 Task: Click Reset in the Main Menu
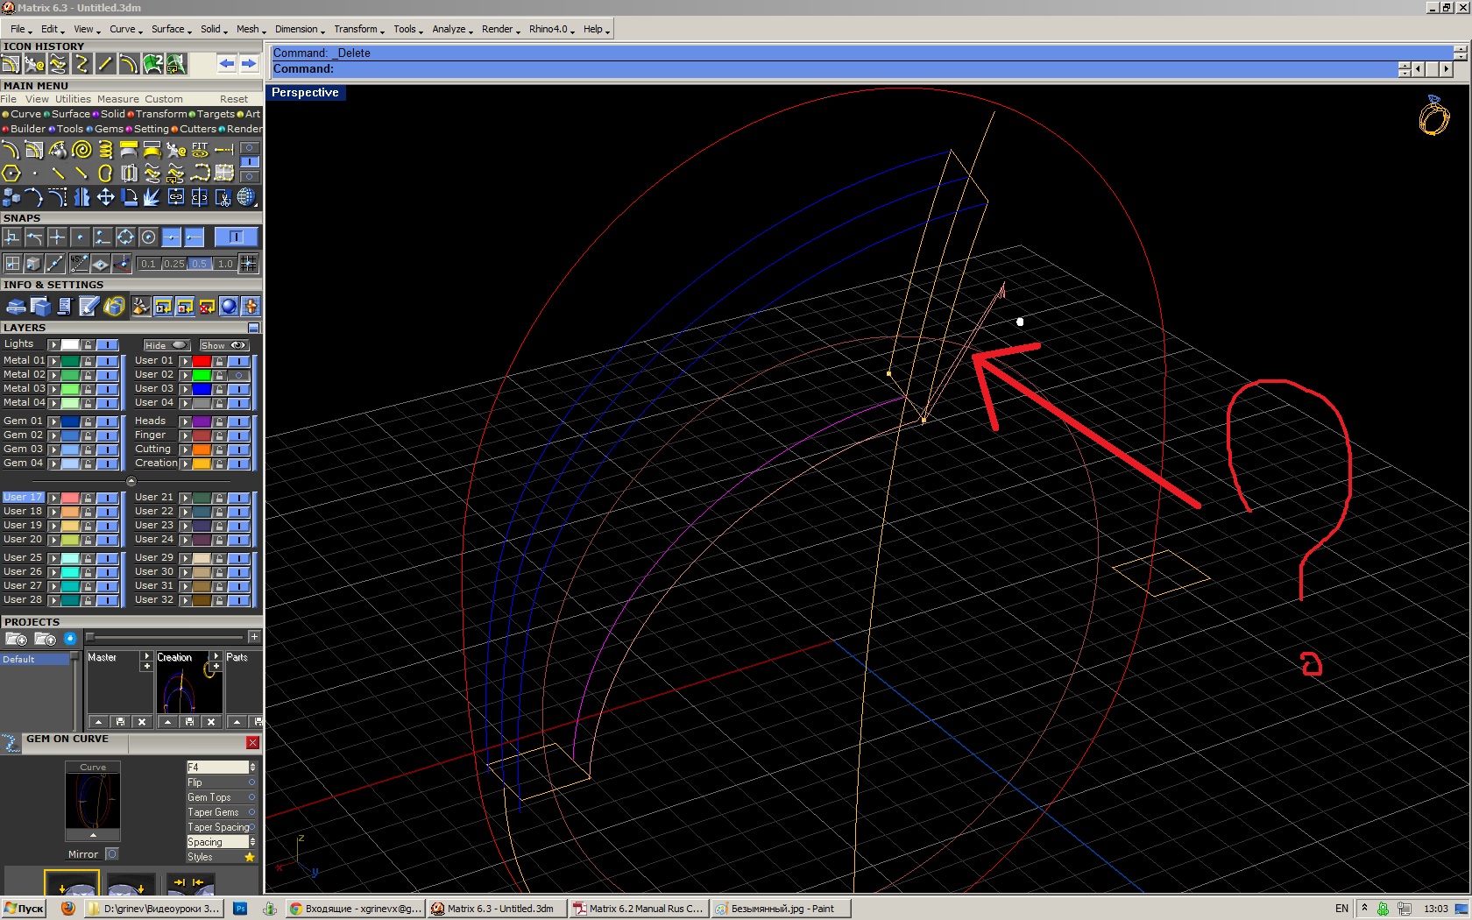pyautogui.click(x=234, y=99)
